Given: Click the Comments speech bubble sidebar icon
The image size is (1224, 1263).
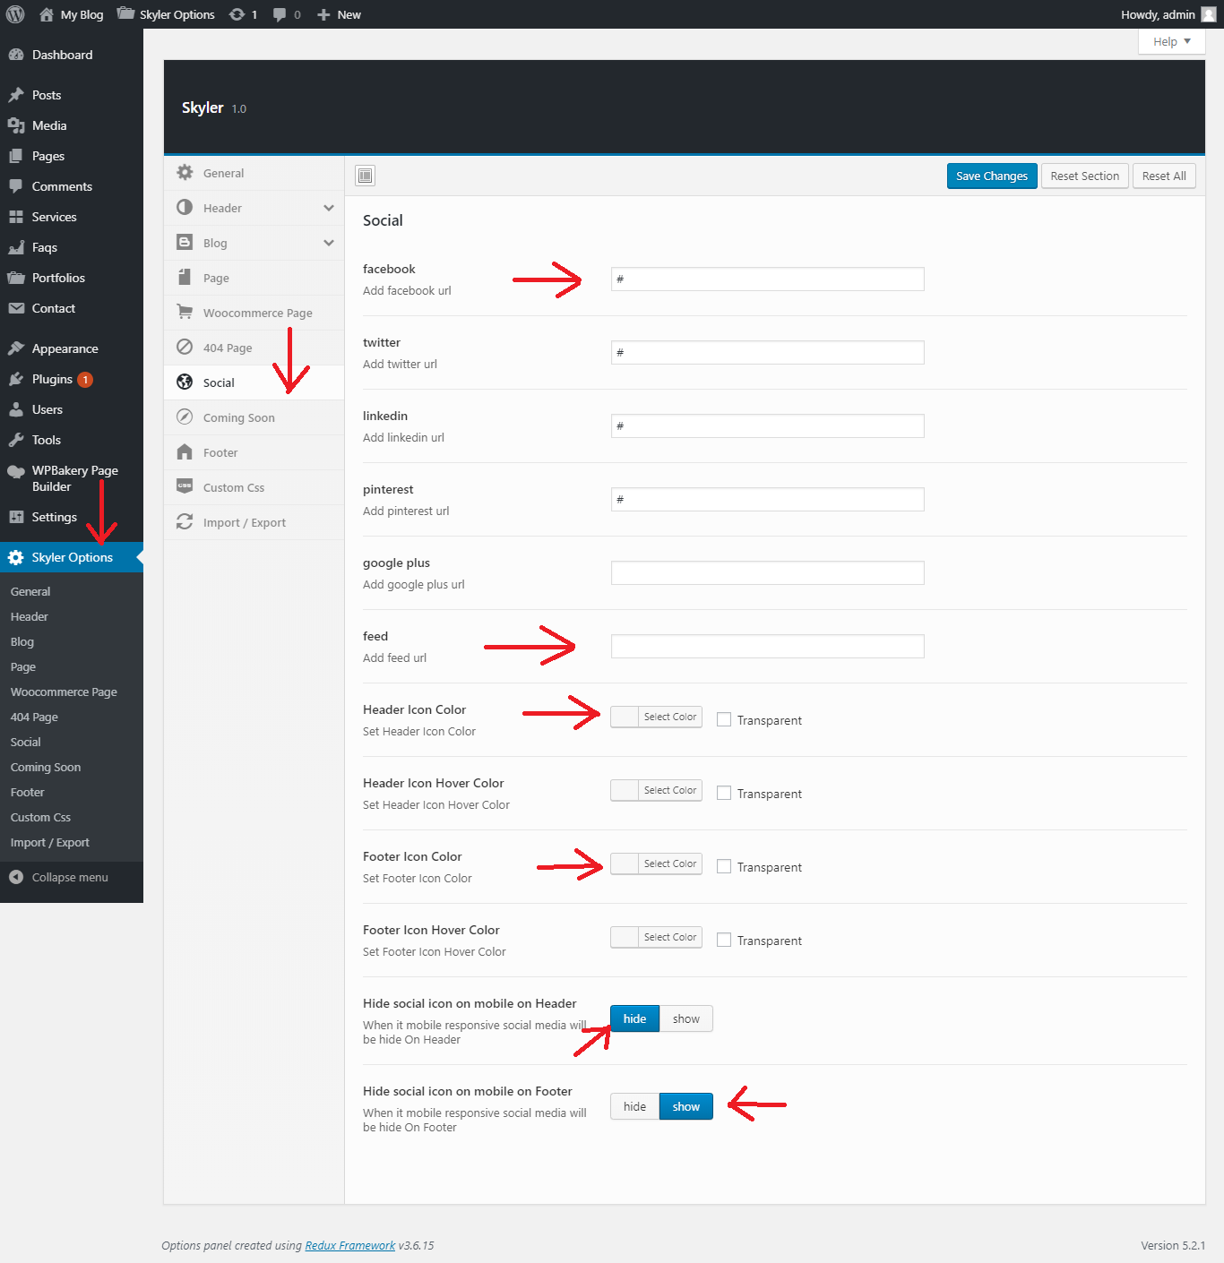Looking at the screenshot, I should (16, 186).
